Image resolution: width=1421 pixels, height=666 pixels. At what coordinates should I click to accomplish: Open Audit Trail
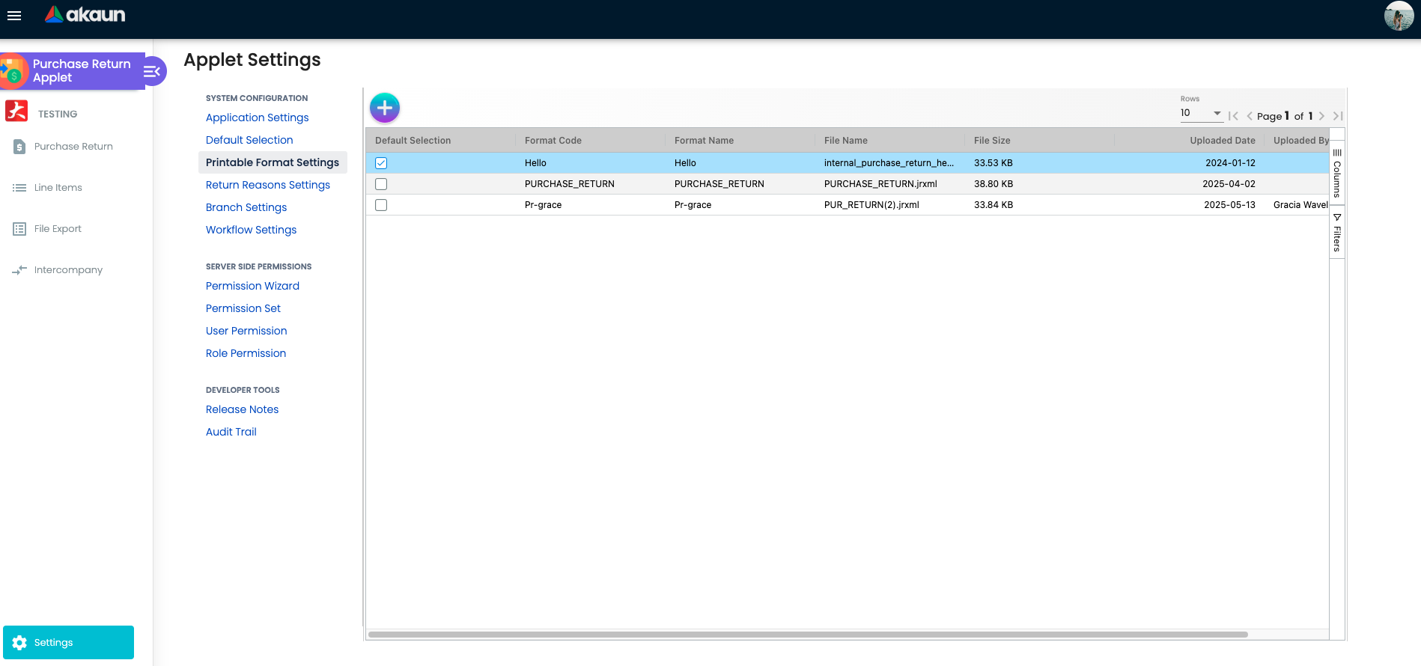(231, 432)
